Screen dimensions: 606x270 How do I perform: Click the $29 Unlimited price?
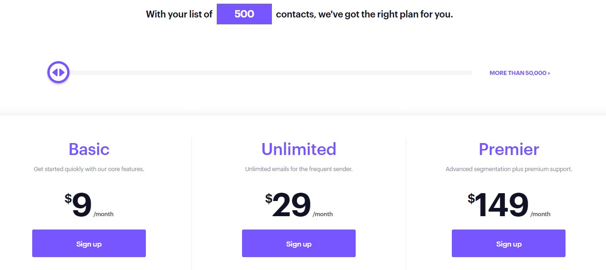click(291, 205)
